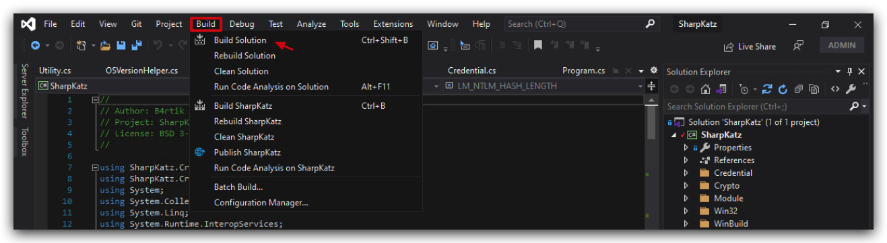Click Switch Views icon in Solution Explorer
Image resolution: width=887 pixels, height=243 pixels.
click(x=721, y=89)
